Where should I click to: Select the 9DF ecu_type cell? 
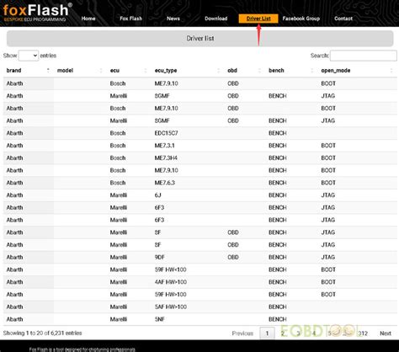coord(159,257)
